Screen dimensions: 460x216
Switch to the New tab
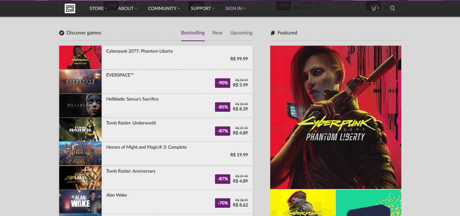point(217,33)
